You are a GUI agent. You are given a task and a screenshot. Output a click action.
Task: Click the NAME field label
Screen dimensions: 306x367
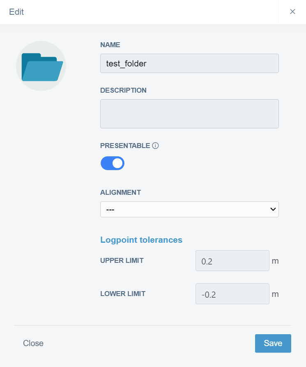point(110,45)
